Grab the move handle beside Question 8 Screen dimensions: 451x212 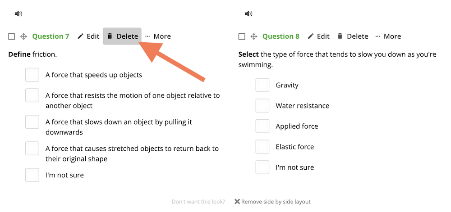(253, 36)
